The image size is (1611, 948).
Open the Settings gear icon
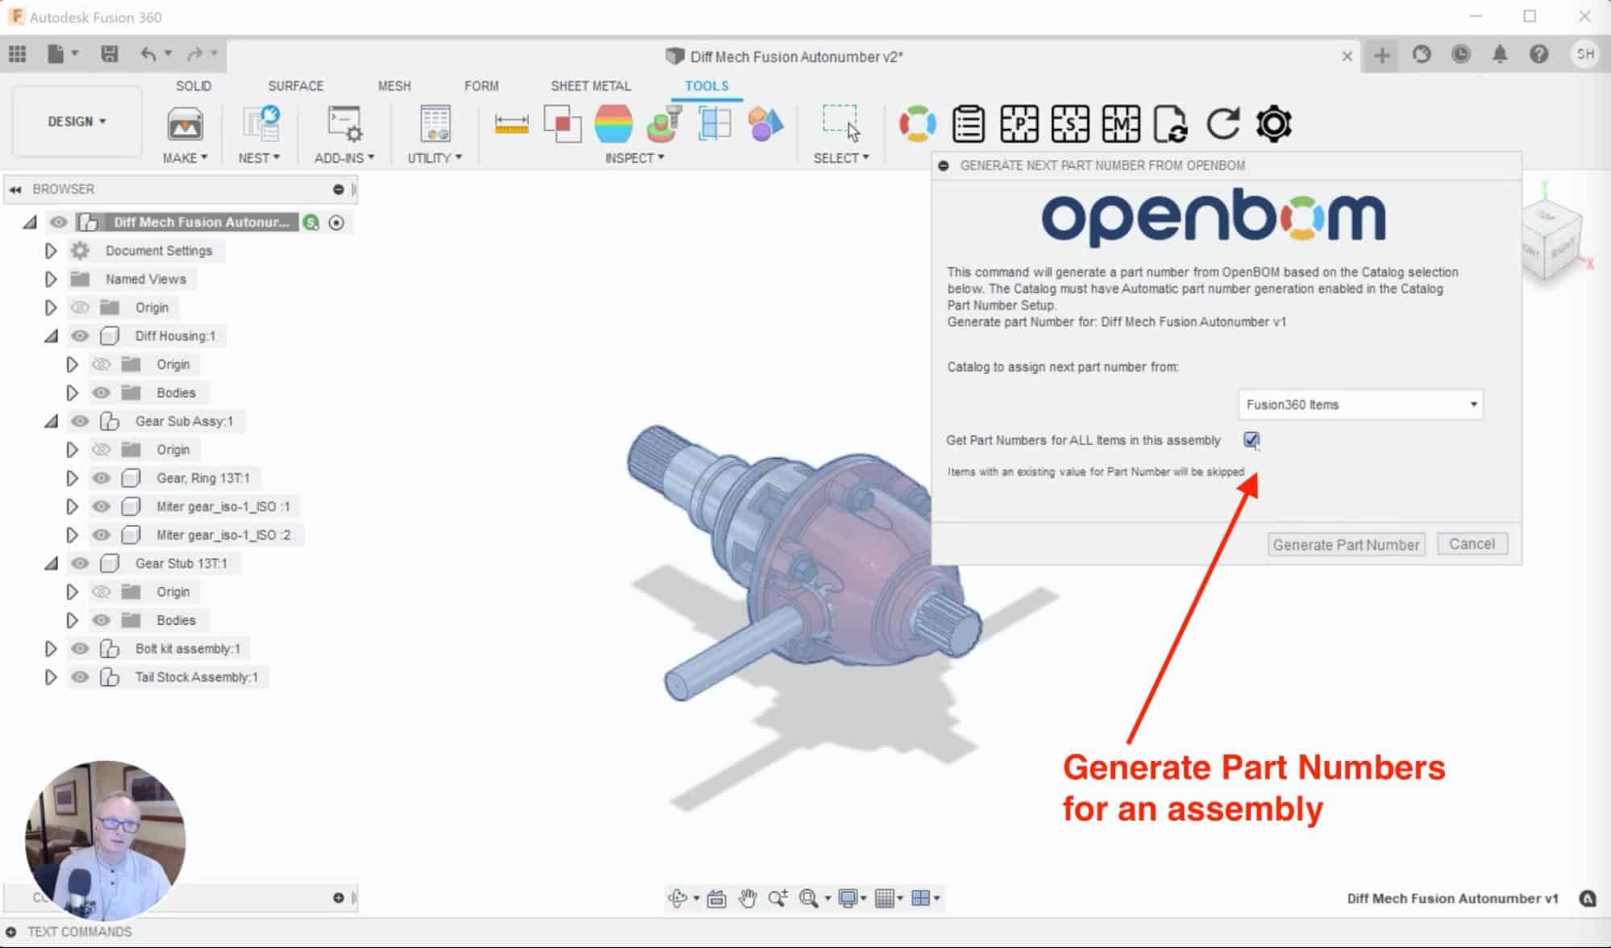point(1273,124)
